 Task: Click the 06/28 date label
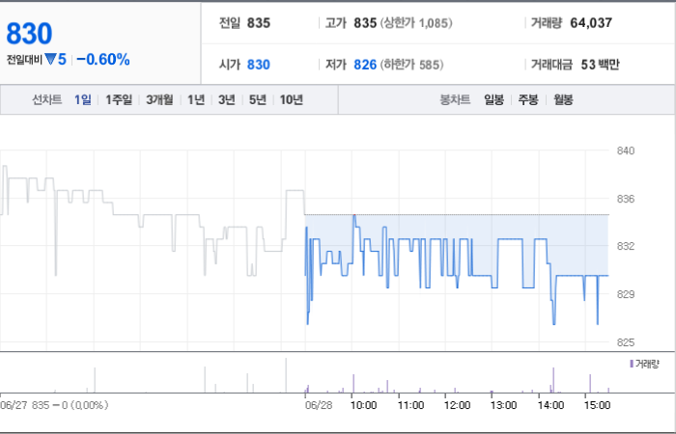[x=319, y=405]
